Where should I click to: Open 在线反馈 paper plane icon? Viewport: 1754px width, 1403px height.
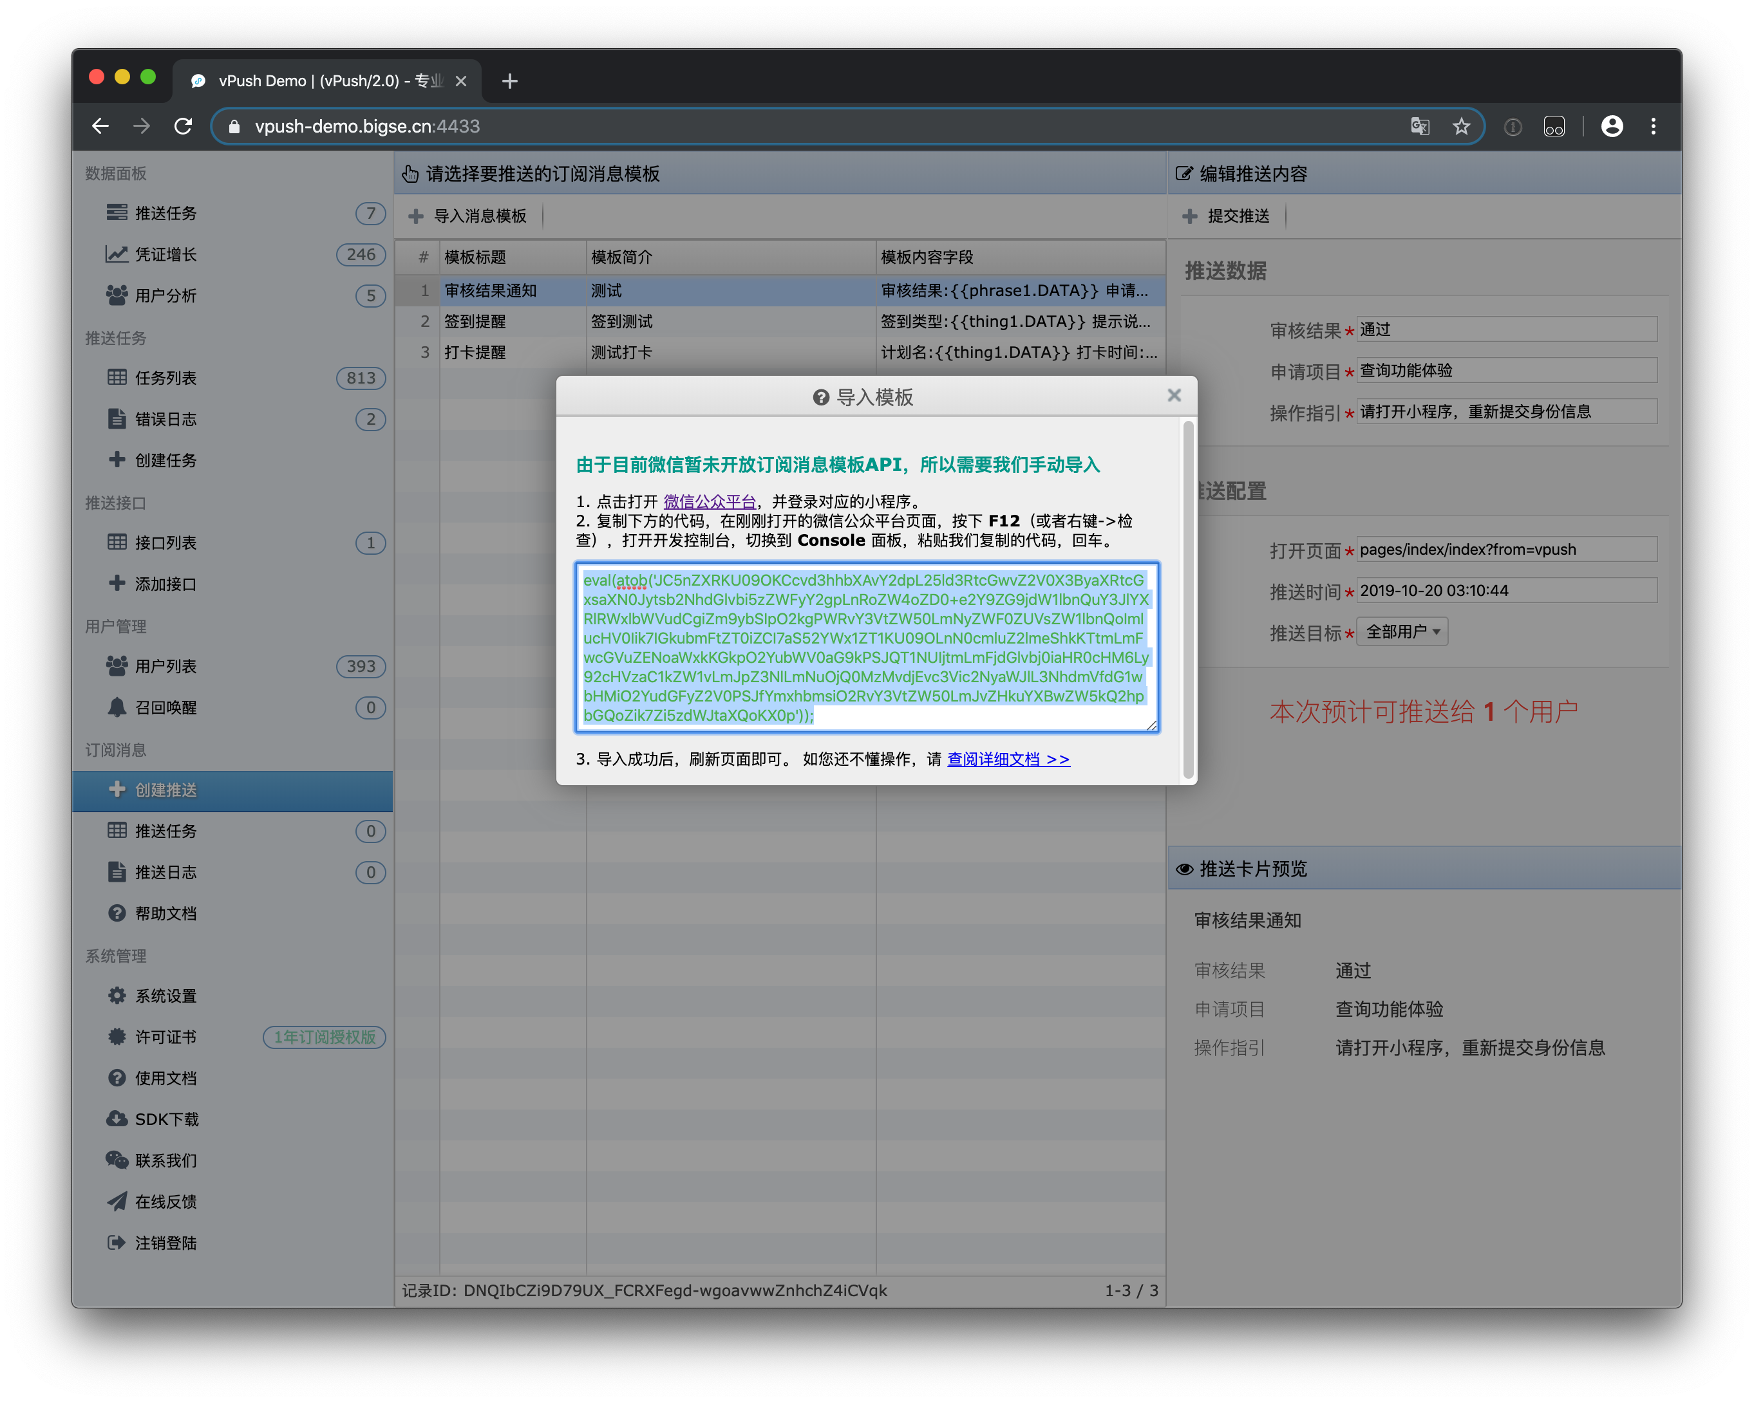(x=117, y=1202)
